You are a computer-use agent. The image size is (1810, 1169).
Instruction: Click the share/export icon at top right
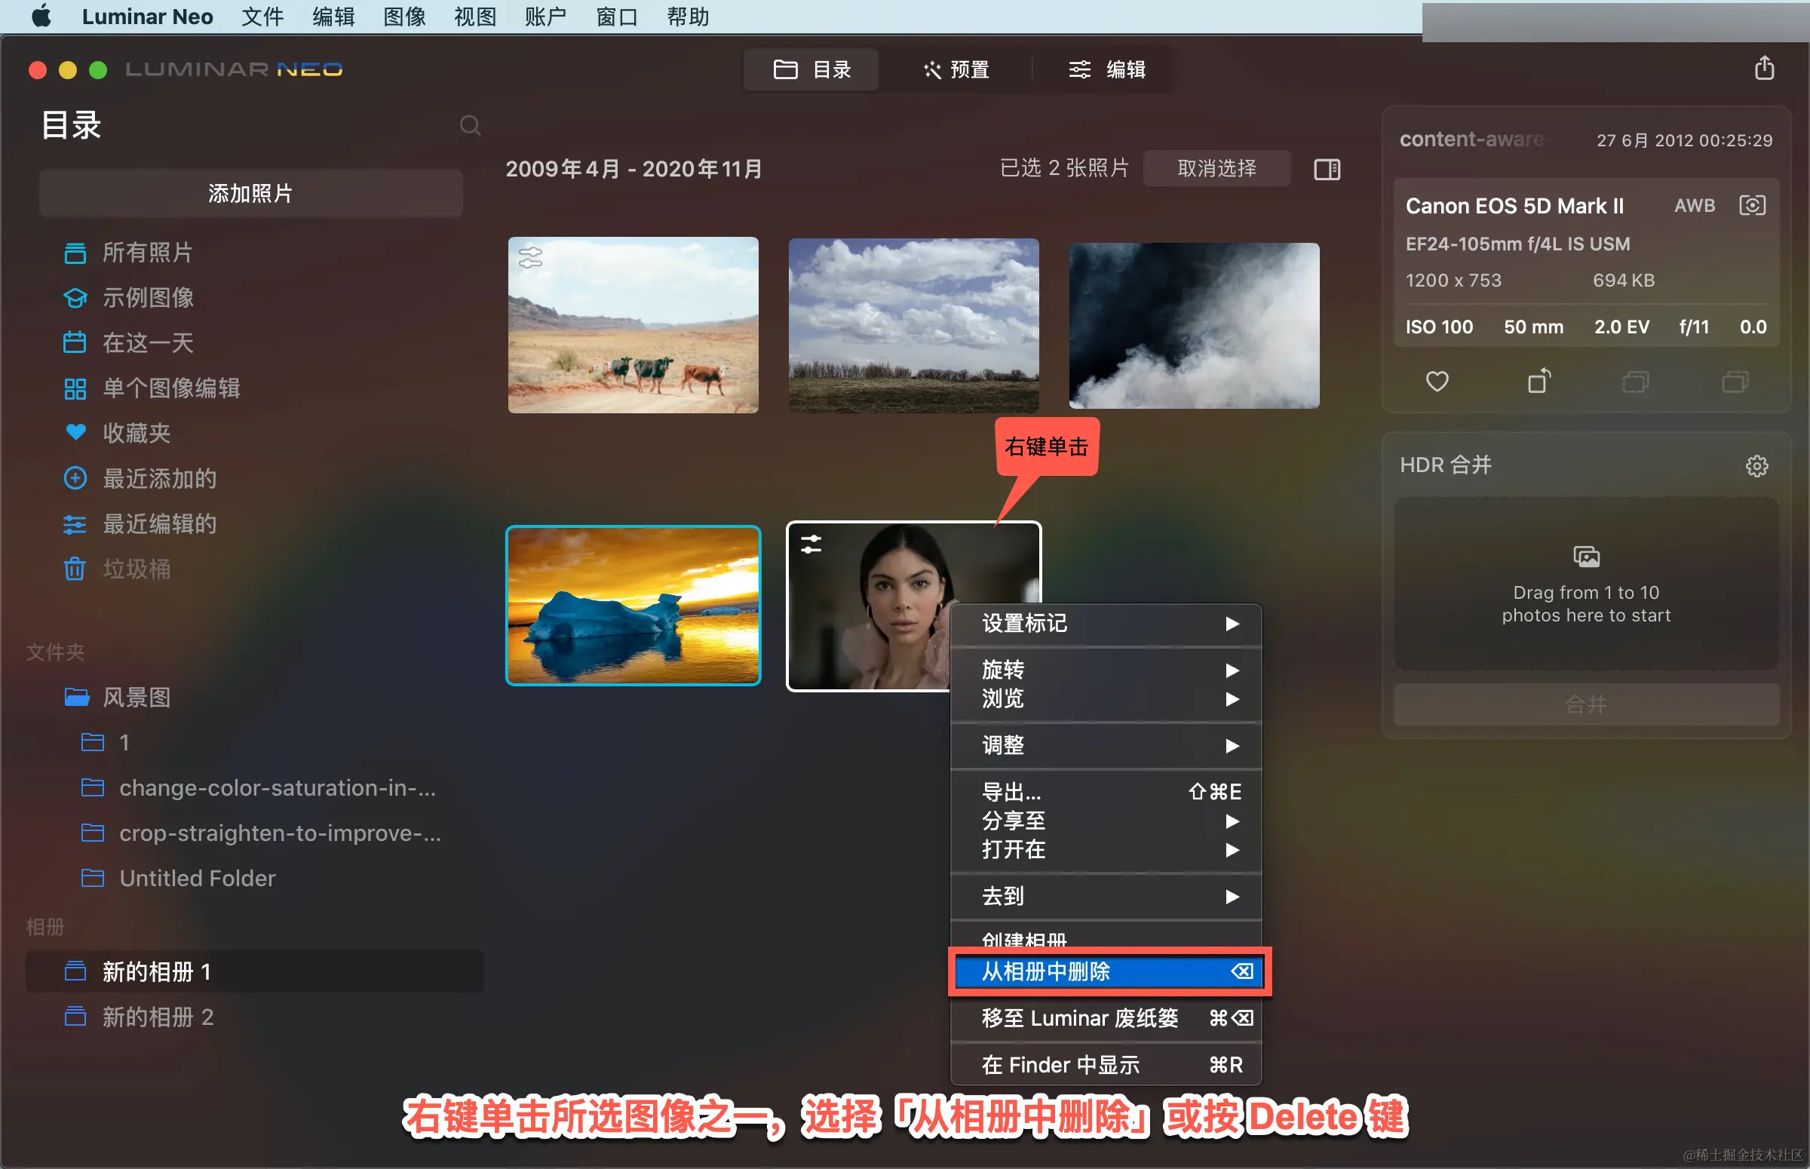tap(1764, 69)
